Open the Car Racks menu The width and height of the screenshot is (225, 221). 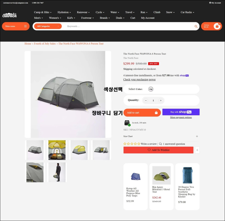coord(187,12)
